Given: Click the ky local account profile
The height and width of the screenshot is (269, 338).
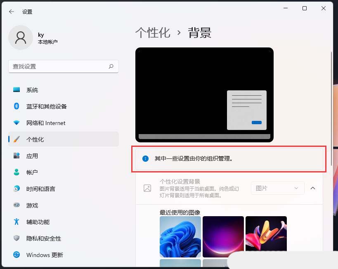Looking at the screenshot, I should click(34, 38).
